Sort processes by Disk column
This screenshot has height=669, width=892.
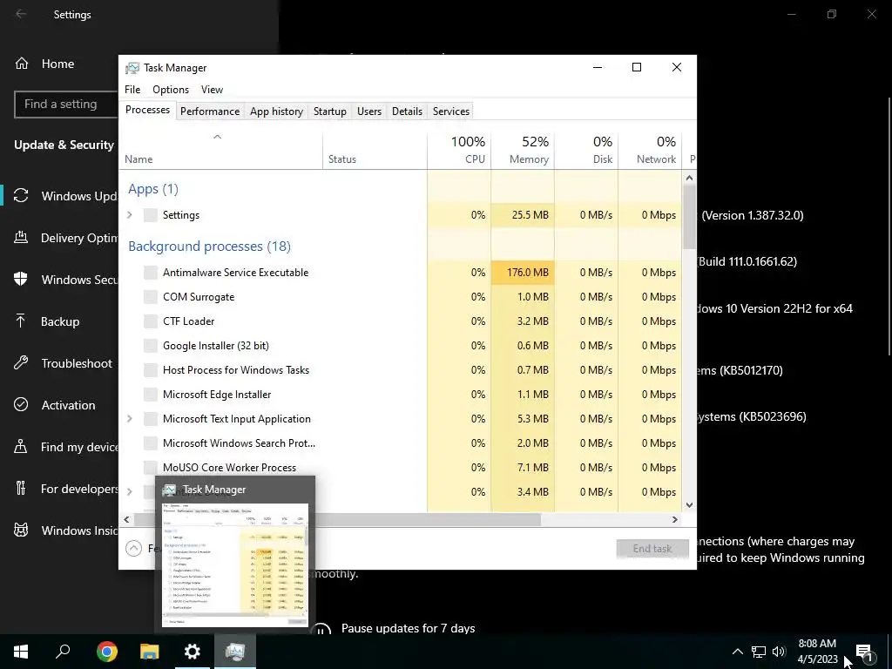click(586, 151)
